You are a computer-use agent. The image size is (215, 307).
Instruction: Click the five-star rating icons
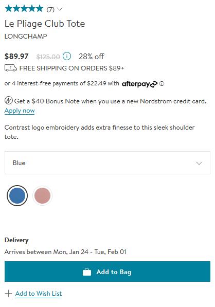pos(24,9)
